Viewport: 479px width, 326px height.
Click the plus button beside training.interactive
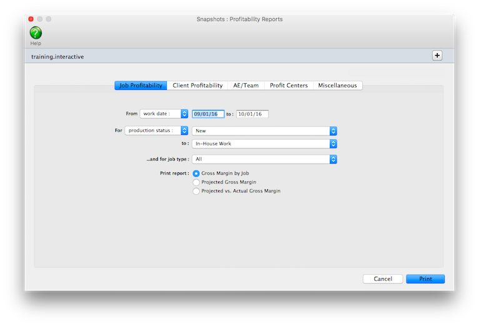tap(437, 56)
